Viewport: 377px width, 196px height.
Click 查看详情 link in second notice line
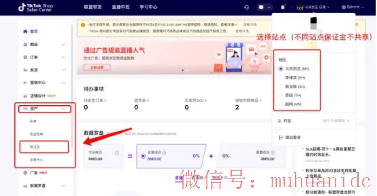242,31
